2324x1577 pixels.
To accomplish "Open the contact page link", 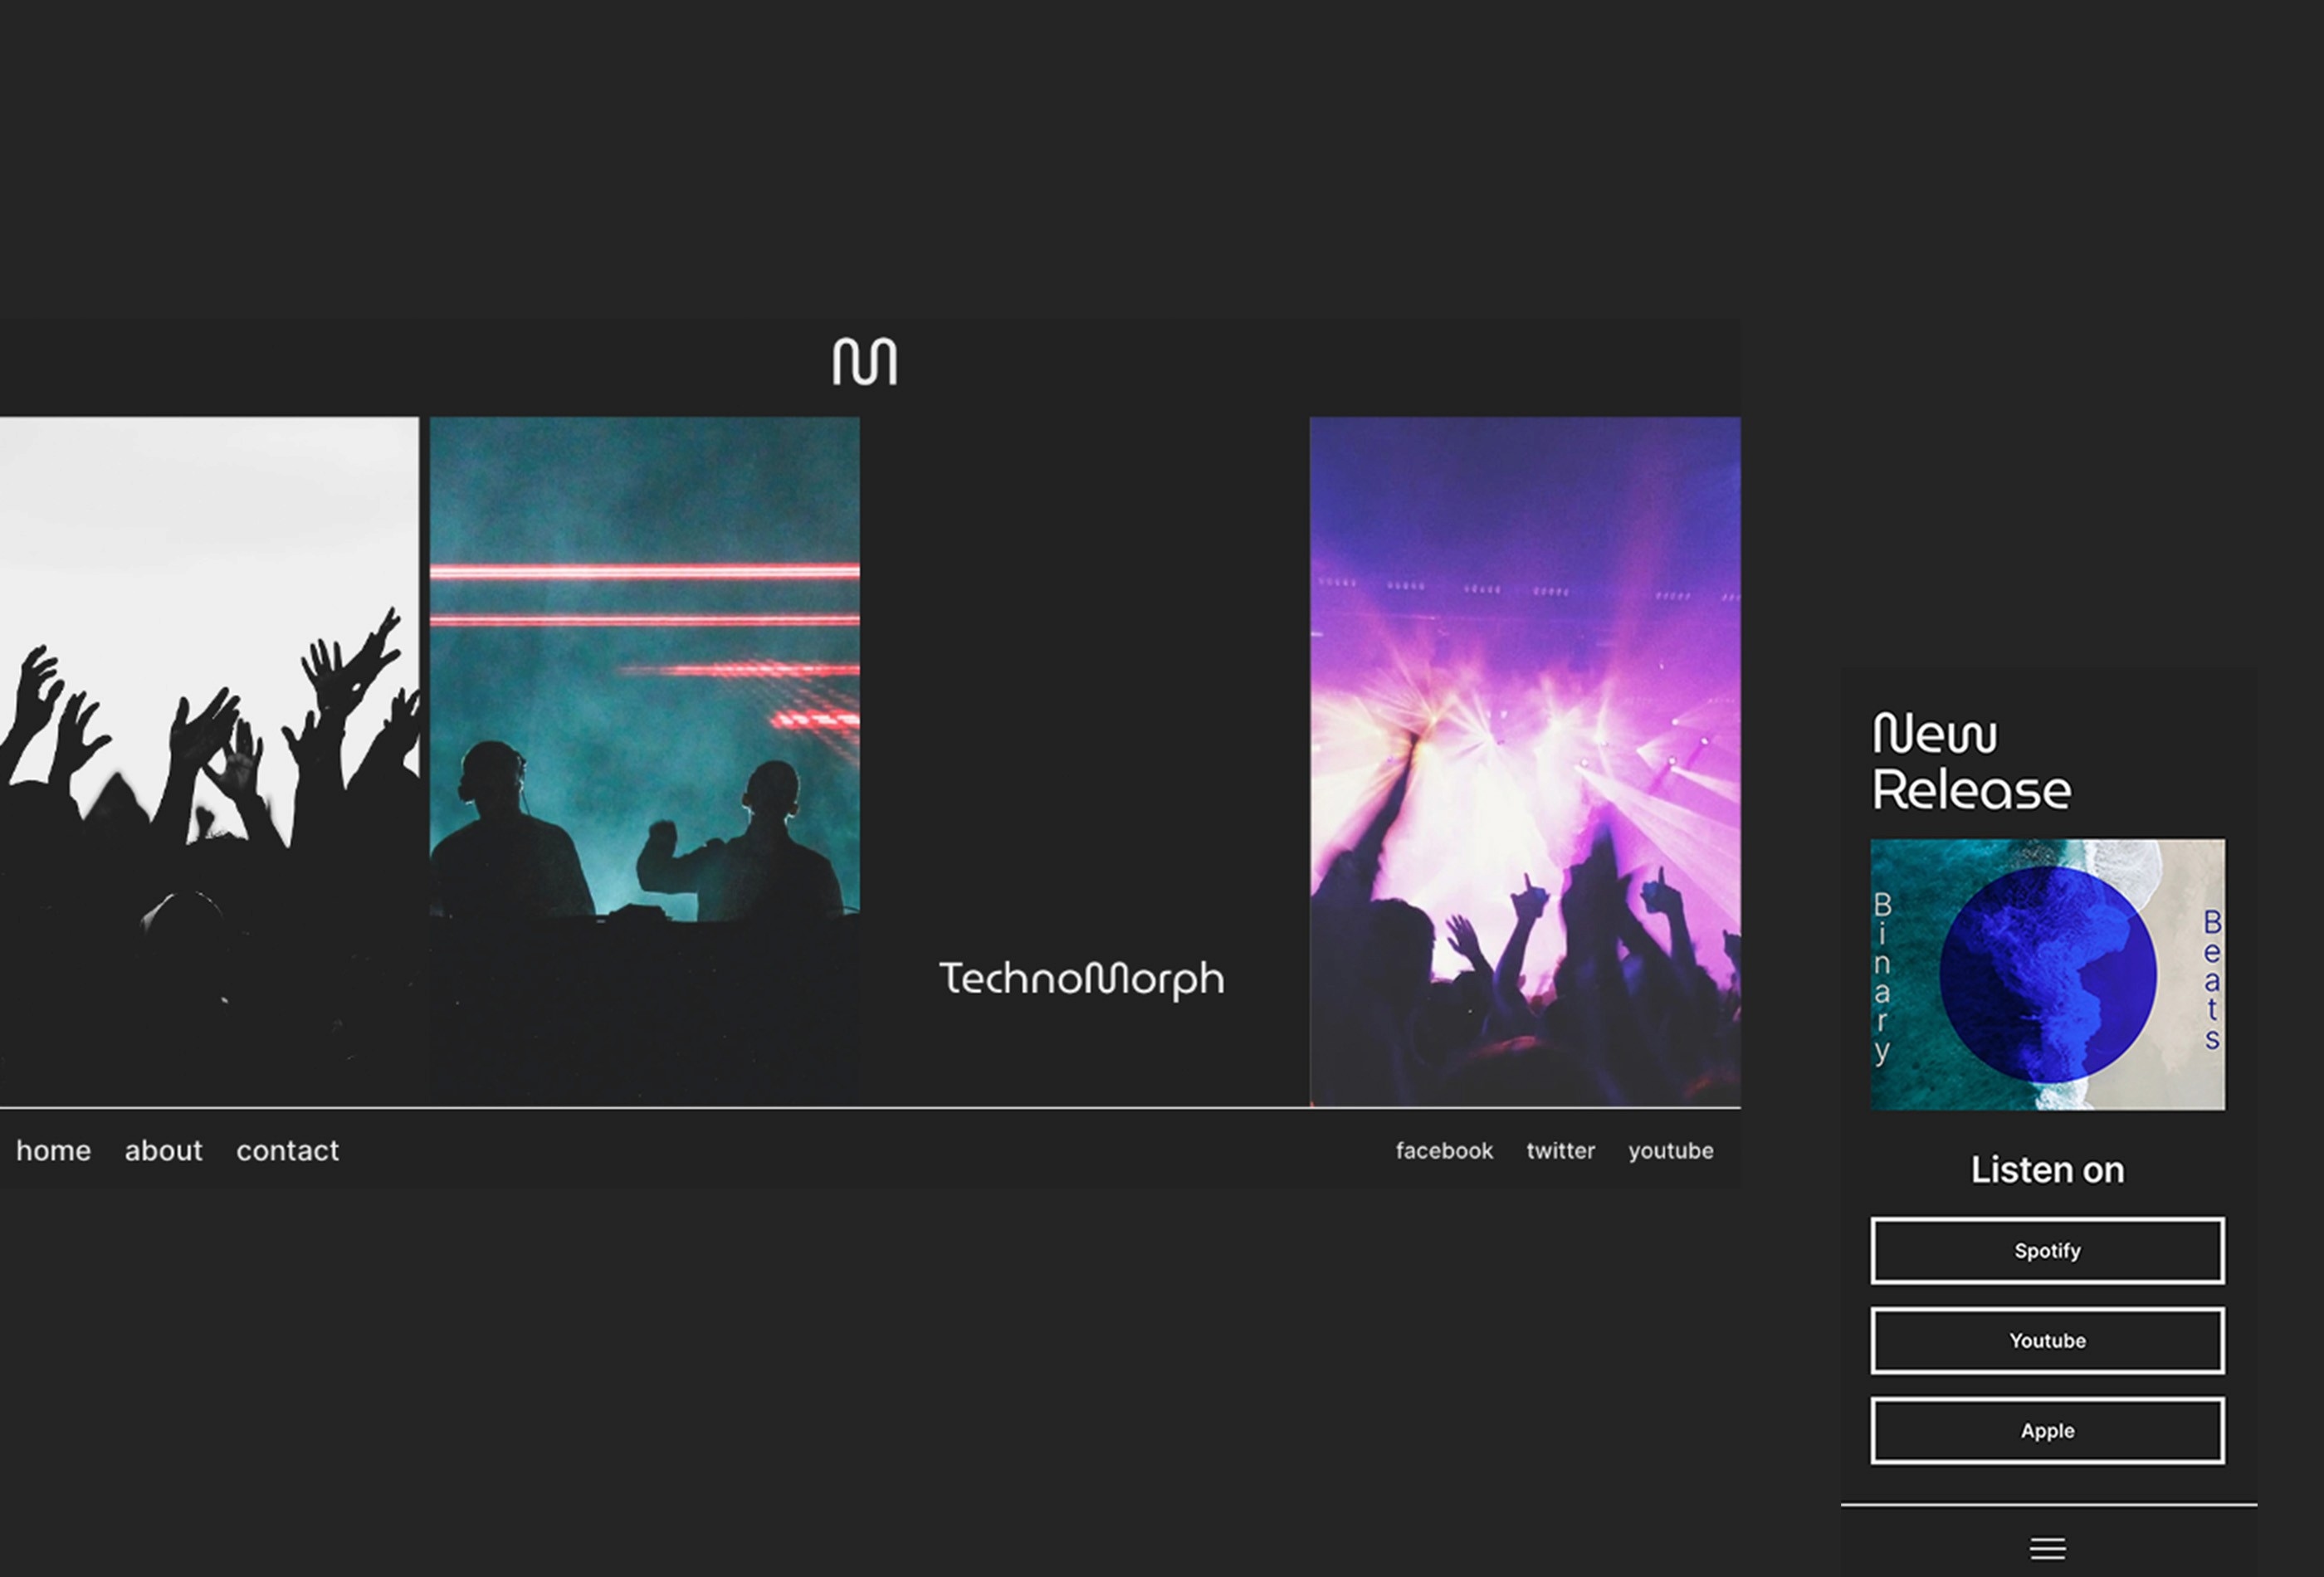I will (x=287, y=1150).
